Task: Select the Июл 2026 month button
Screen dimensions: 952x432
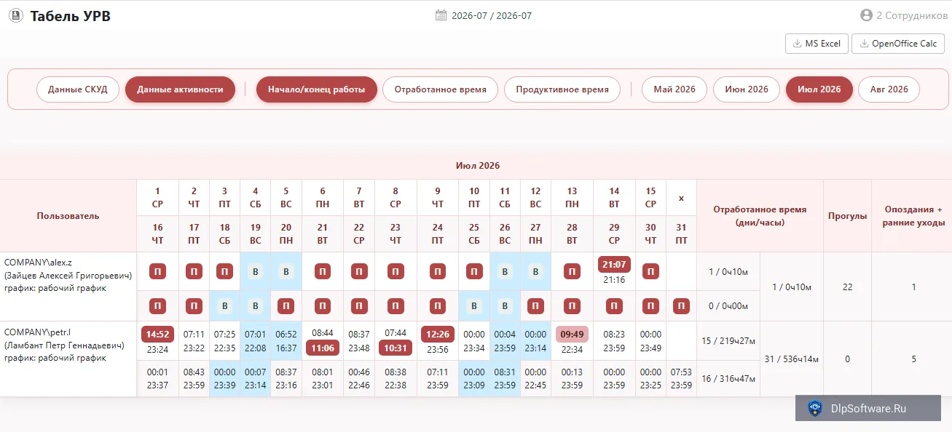Action: (x=819, y=89)
